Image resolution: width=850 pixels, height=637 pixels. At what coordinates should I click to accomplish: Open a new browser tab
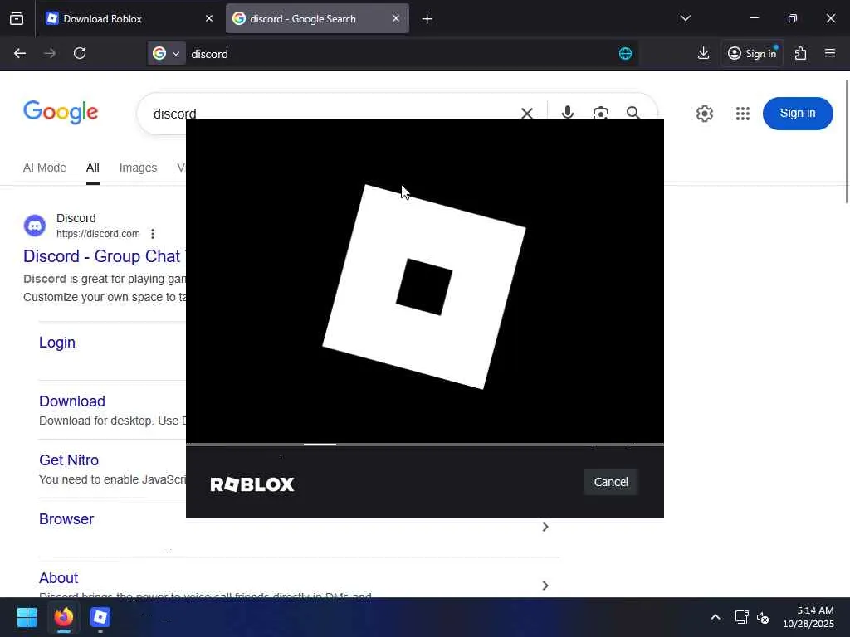(427, 19)
